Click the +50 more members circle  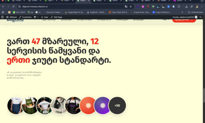pyautogui.click(x=117, y=106)
